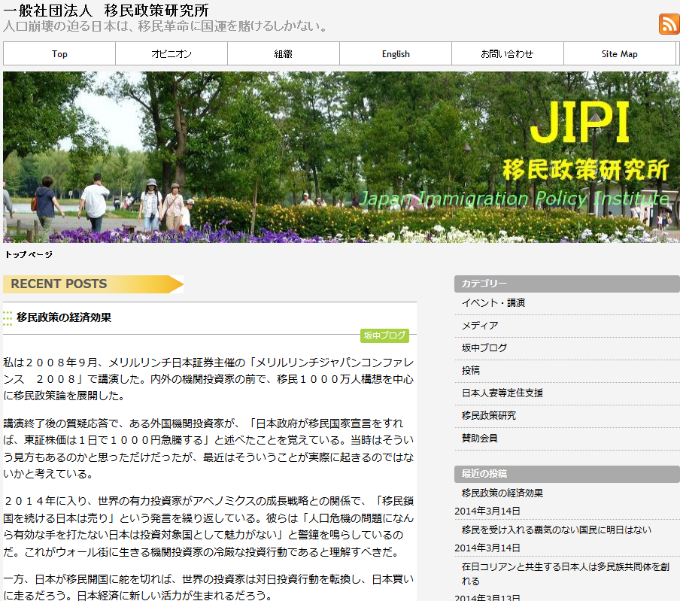680x601 pixels.
Task: Open the メディア category
Action: pos(480,325)
